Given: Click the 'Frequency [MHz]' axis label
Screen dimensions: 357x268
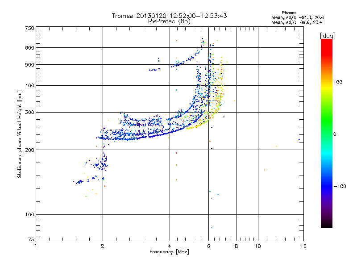Looking at the screenshot, I should tap(169, 252).
